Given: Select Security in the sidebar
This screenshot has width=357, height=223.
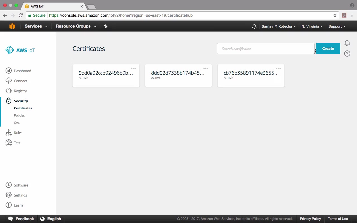Looking at the screenshot, I should 21,101.
